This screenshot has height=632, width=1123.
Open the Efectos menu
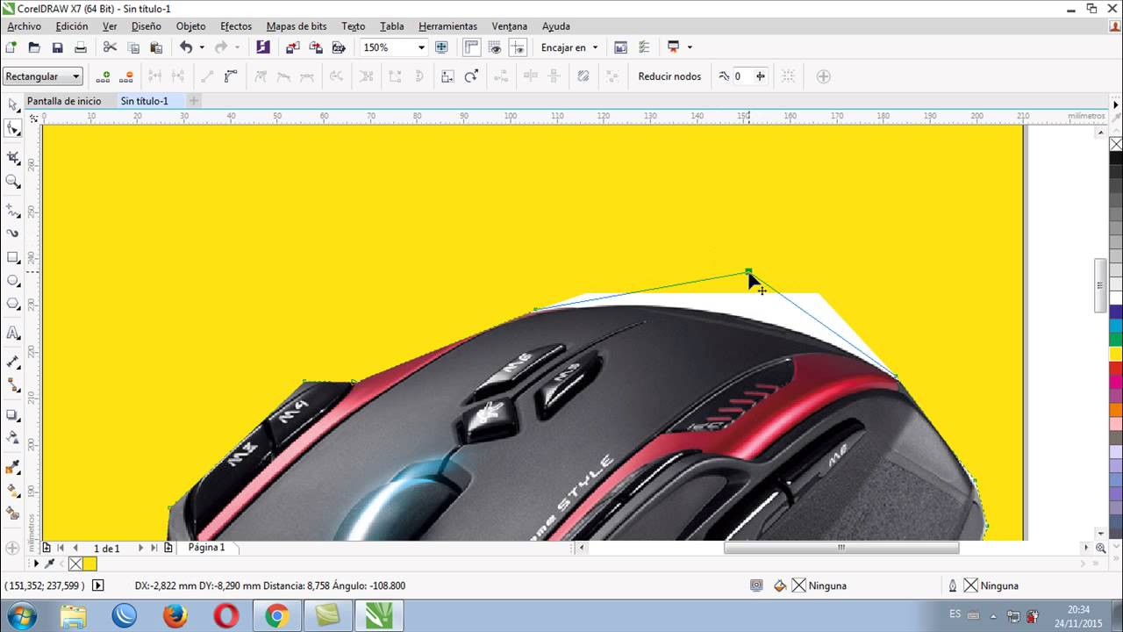click(236, 26)
